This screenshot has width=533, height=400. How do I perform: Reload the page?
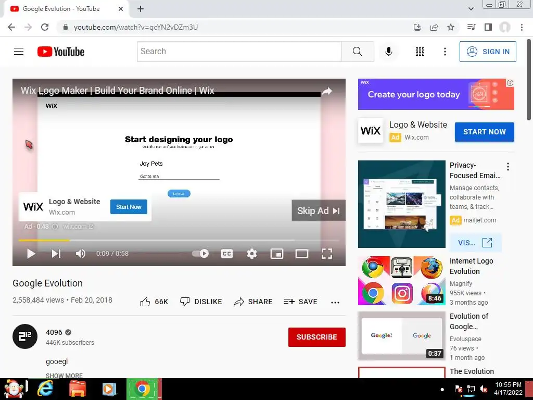coord(45,27)
